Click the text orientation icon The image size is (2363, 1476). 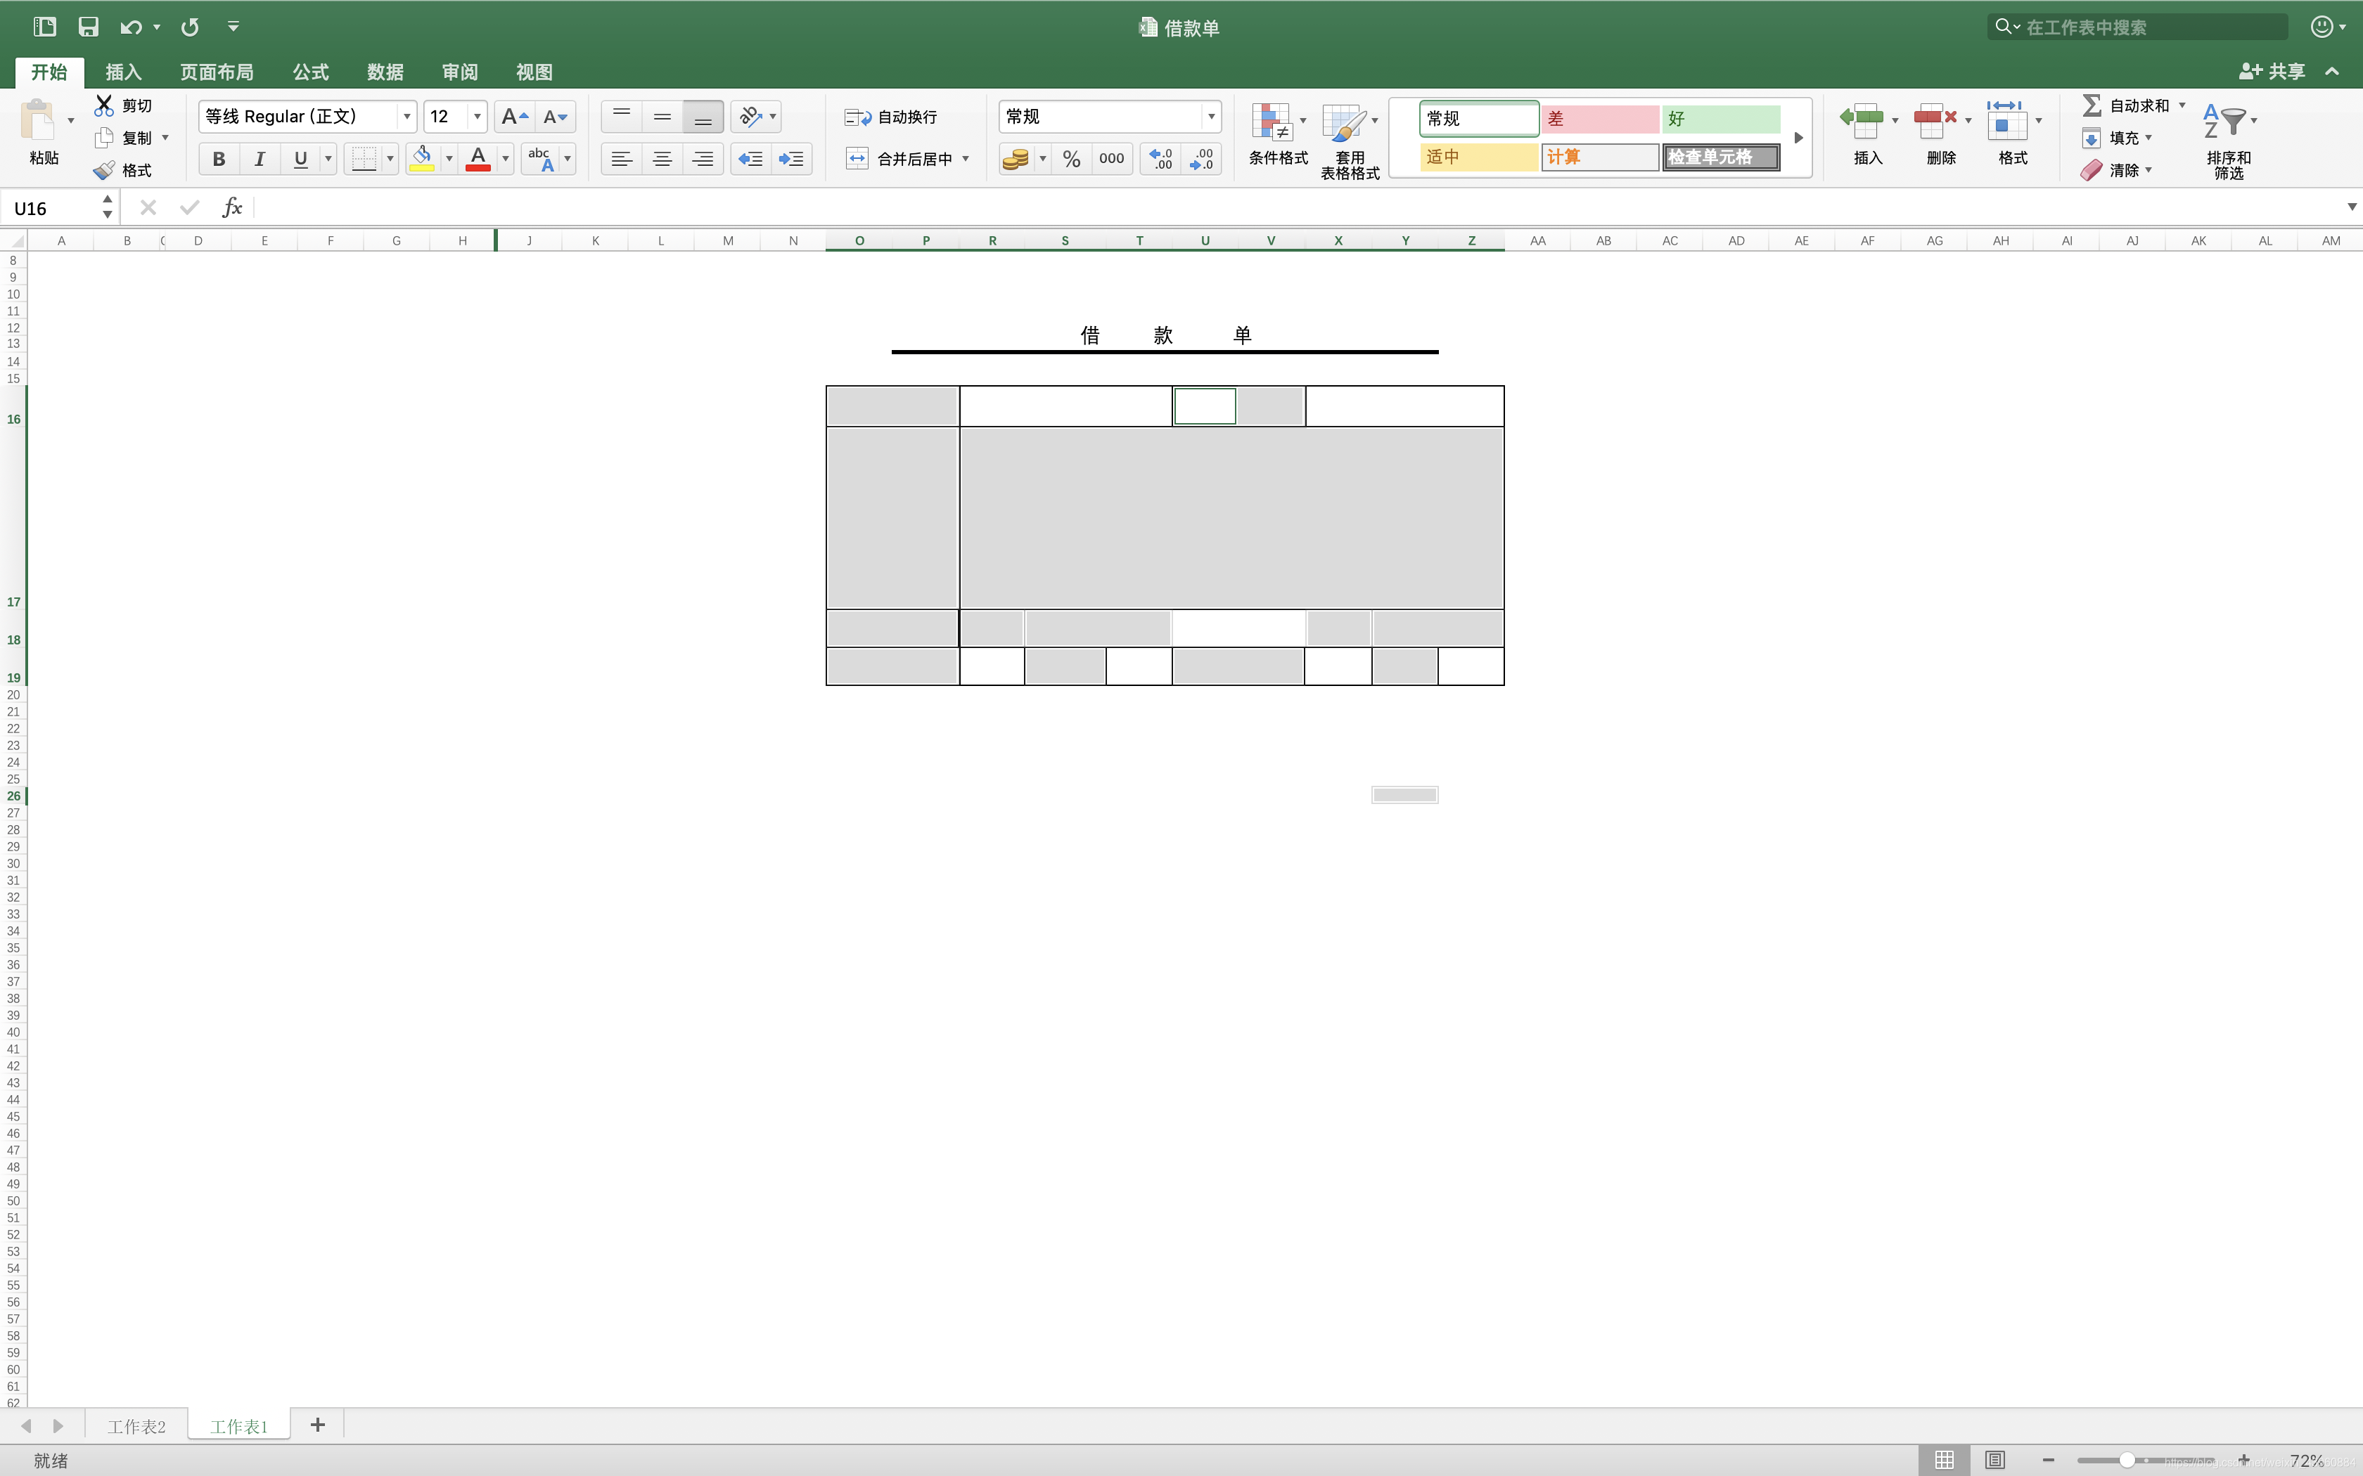pos(750,117)
